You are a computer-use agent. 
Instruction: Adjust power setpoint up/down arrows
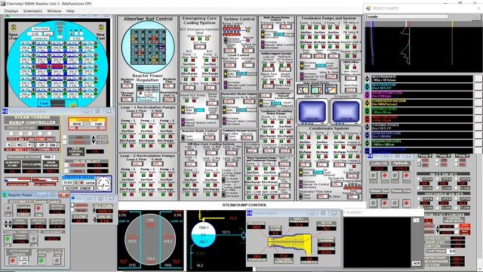coord(8,224)
